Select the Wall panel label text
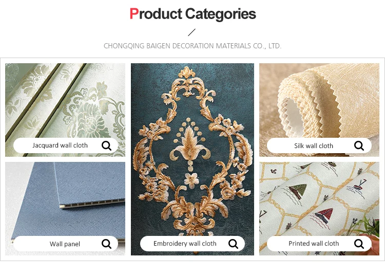Screen dimensions: 385x276 [65, 244]
